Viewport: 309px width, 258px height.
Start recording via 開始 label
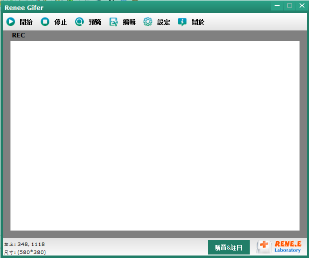click(26, 22)
